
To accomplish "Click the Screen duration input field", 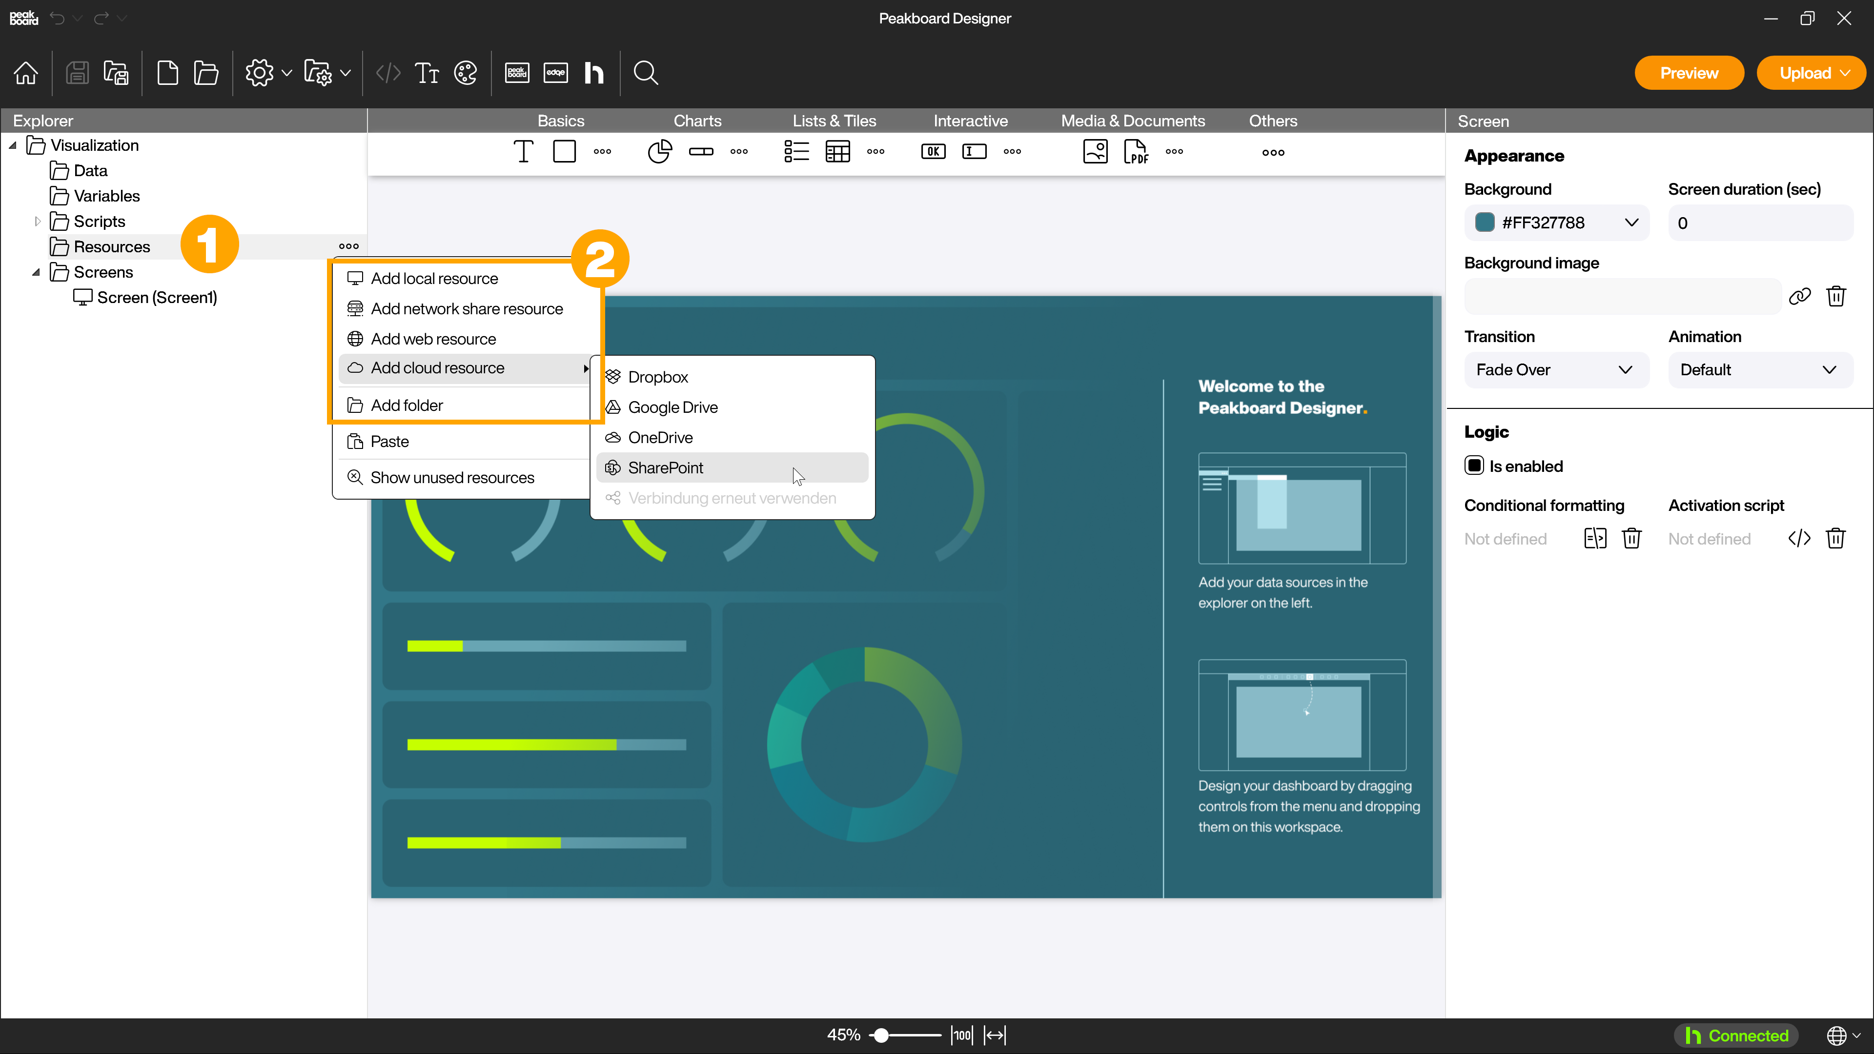I will (1760, 223).
